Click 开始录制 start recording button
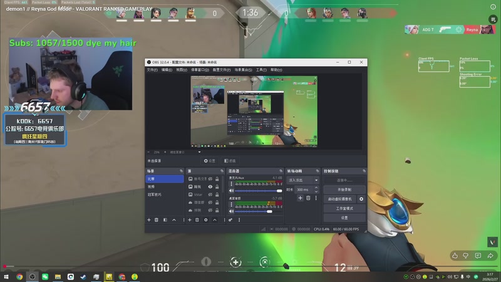 coord(344,190)
